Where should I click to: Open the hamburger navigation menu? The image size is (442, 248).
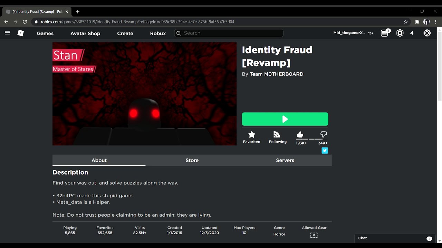[x=7, y=33]
